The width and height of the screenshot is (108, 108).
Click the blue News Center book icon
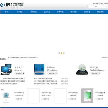coord(39,69)
